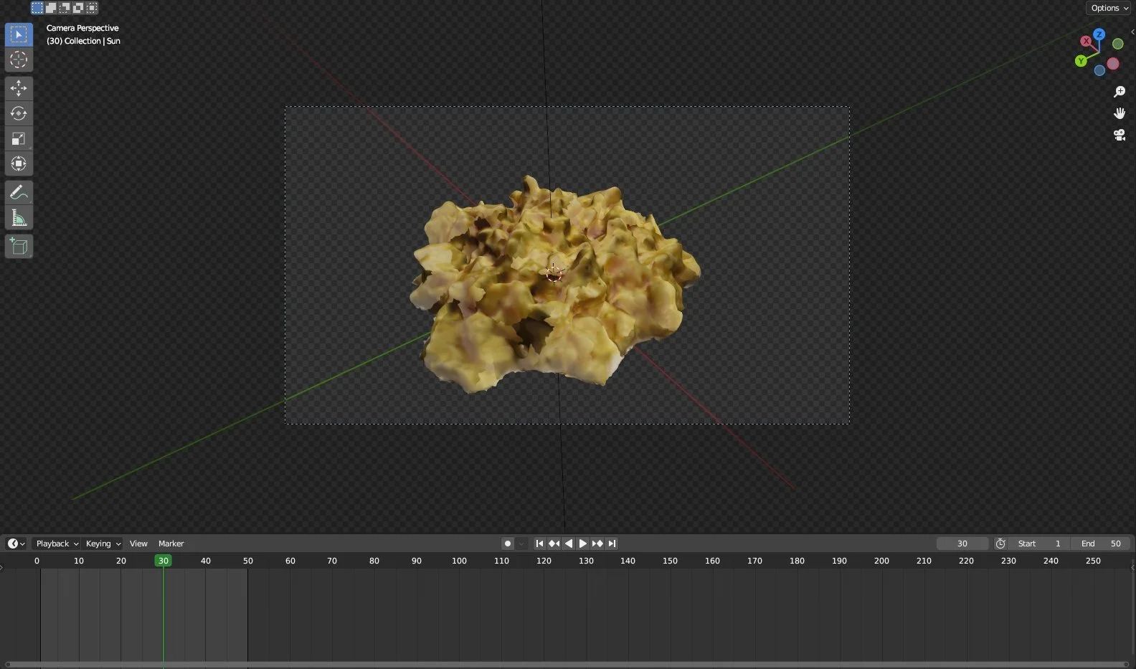Jump to the last frame endpoint
The width and height of the screenshot is (1136, 669).
tap(612, 544)
